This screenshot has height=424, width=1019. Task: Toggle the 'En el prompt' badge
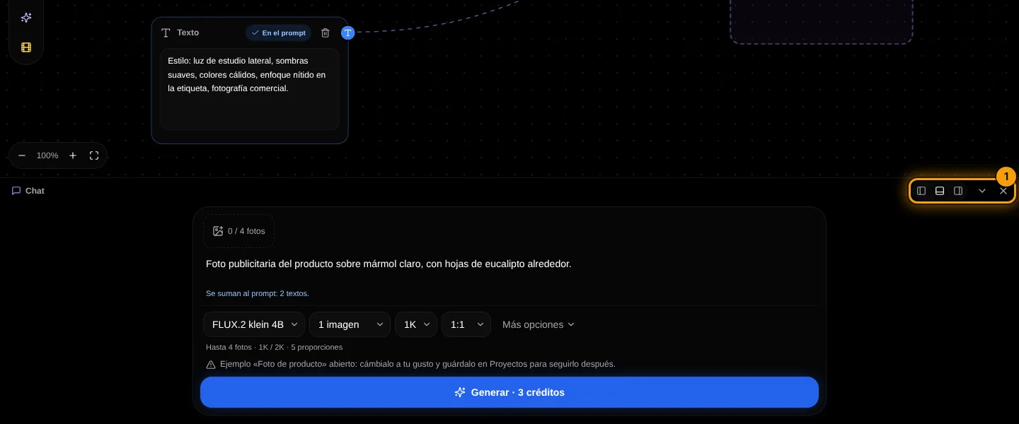(x=278, y=33)
